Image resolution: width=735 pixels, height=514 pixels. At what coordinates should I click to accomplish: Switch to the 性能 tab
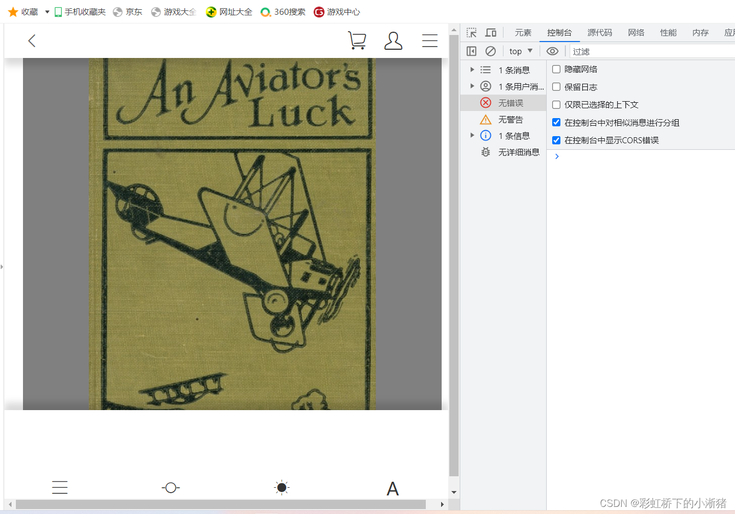point(668,33)
